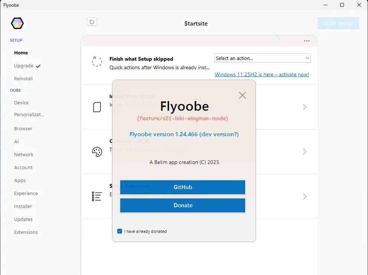Click the 'A Belim app creation (C) 2025' text
368x275 pixels.
184,162
